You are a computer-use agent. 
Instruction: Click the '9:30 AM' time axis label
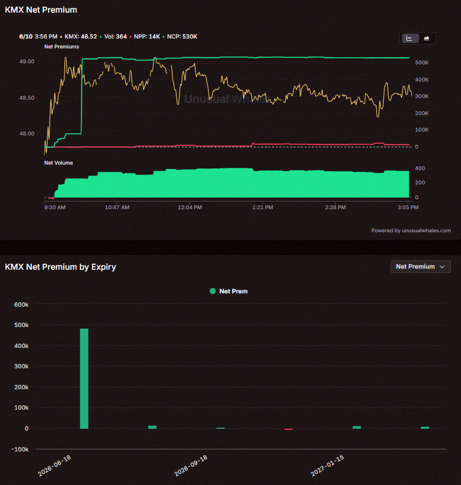(x=55, y=207)
